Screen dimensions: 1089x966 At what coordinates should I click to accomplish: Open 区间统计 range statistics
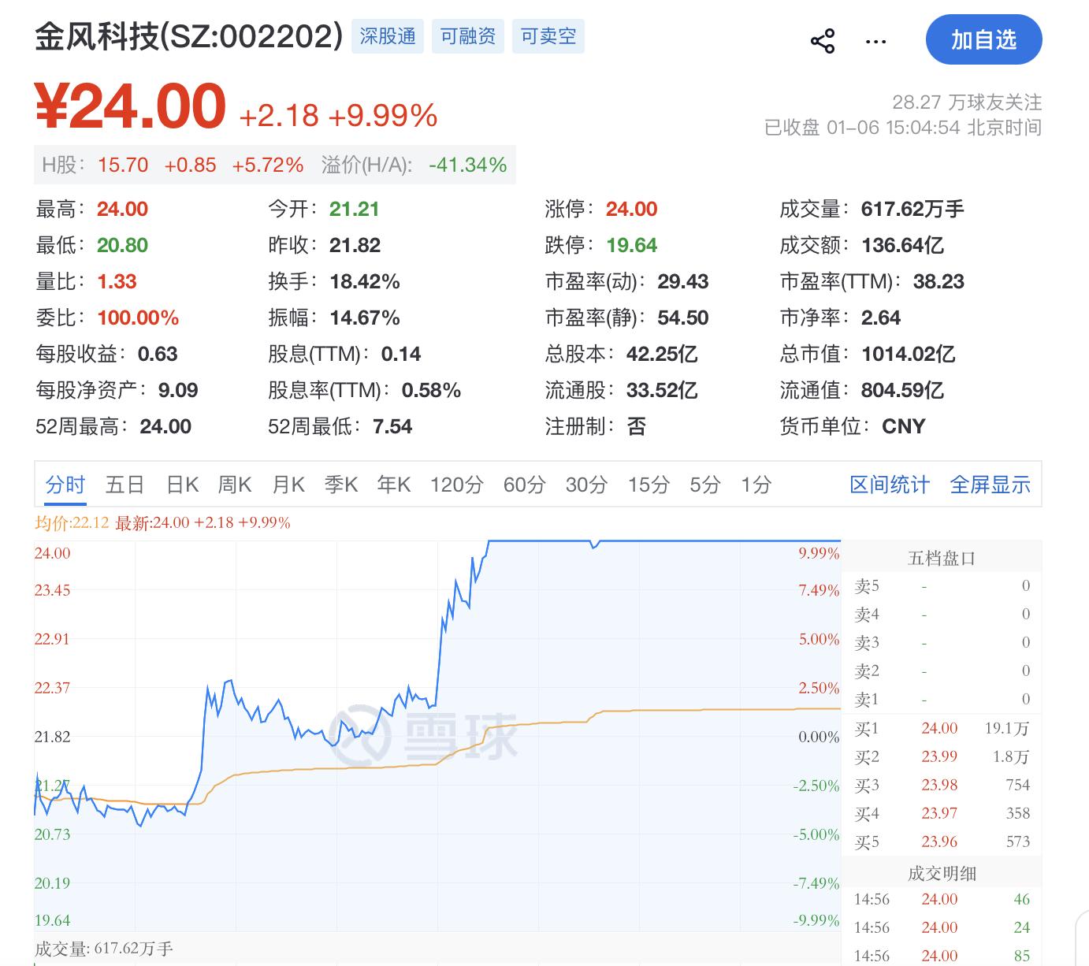[890, 485]
